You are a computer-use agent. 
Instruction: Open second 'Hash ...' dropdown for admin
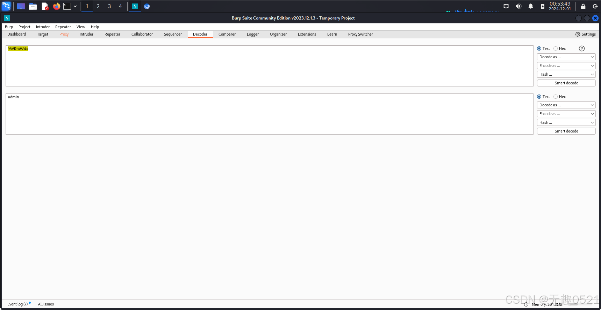coord(566,122)
